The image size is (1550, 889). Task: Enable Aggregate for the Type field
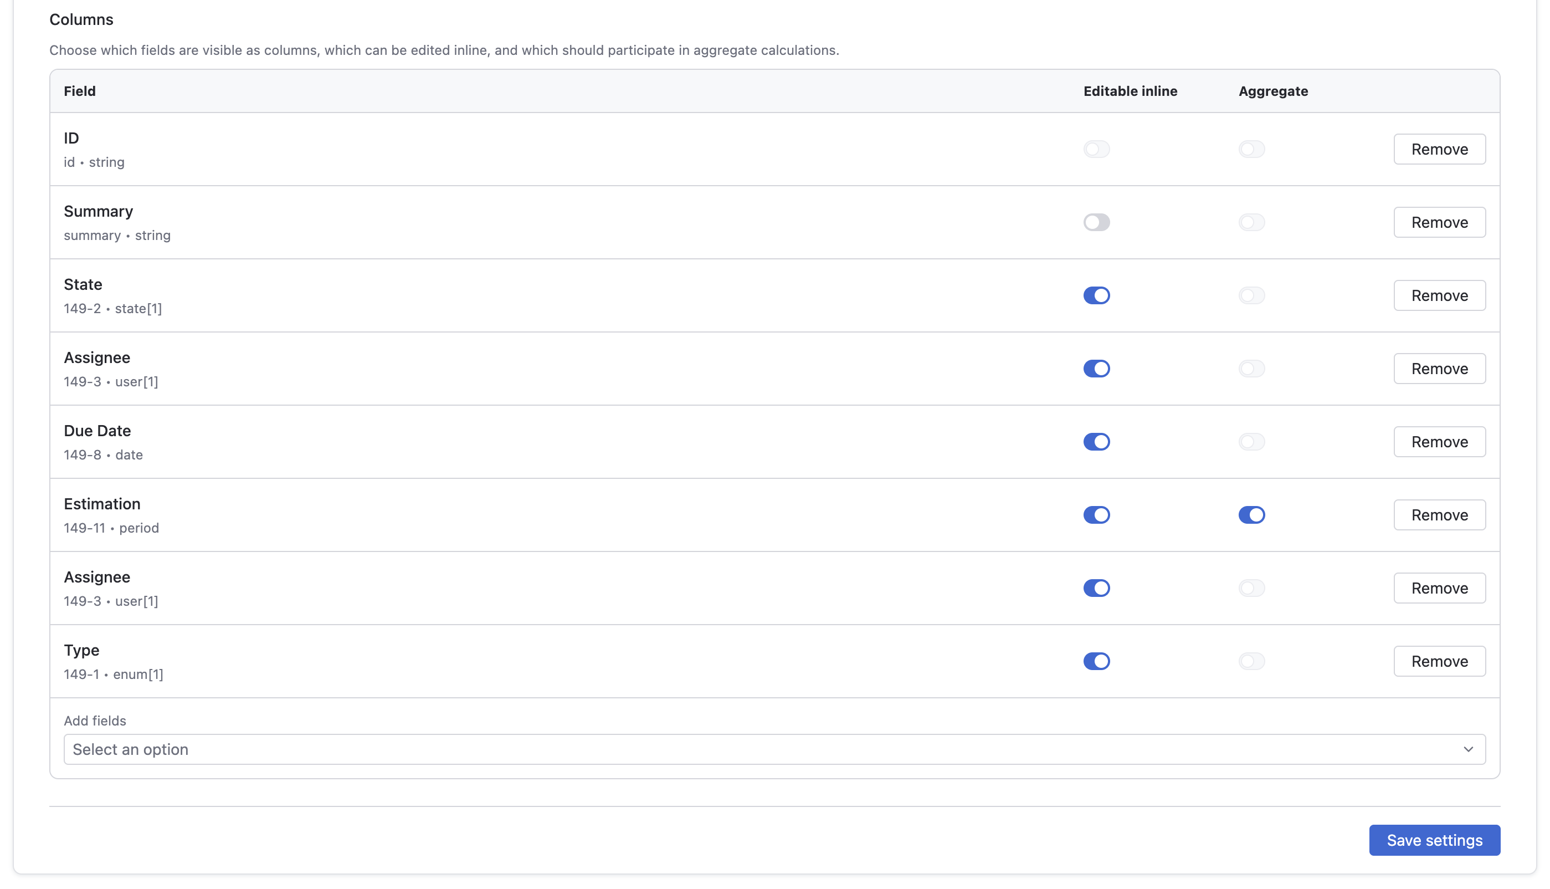(1251, 661)
